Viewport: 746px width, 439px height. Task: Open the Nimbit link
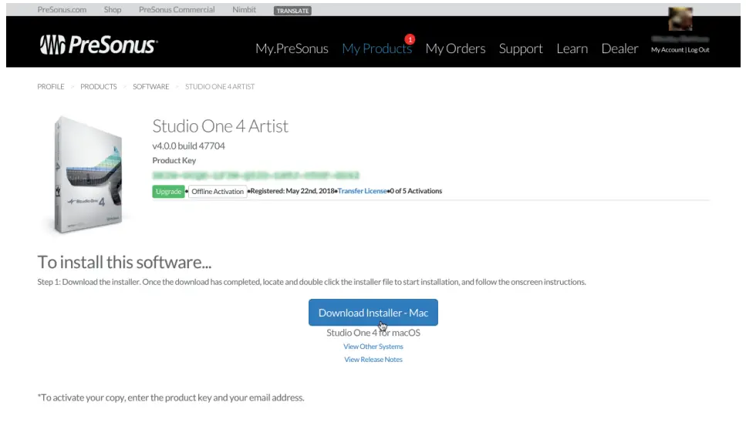[x=244, y=9]
